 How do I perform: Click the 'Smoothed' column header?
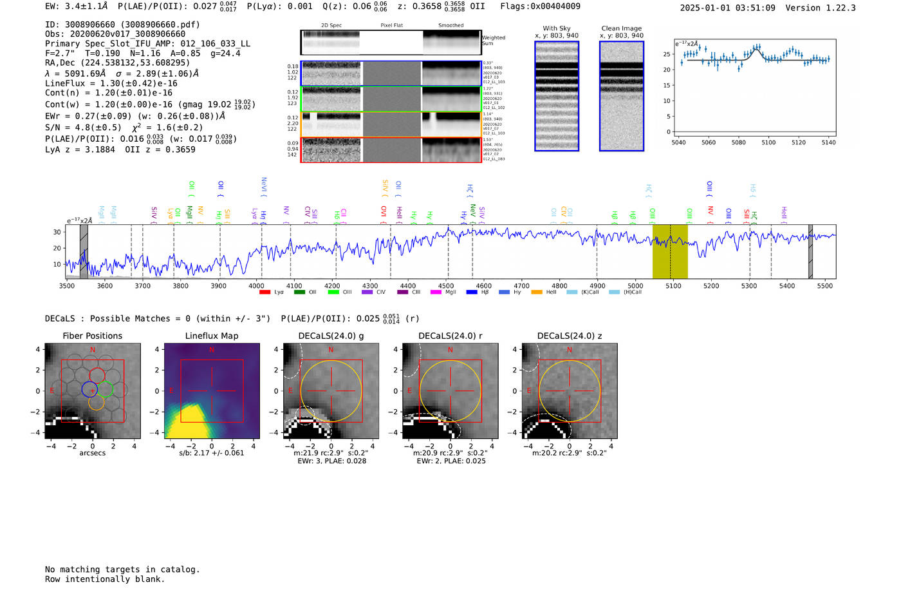coord(451,25)
